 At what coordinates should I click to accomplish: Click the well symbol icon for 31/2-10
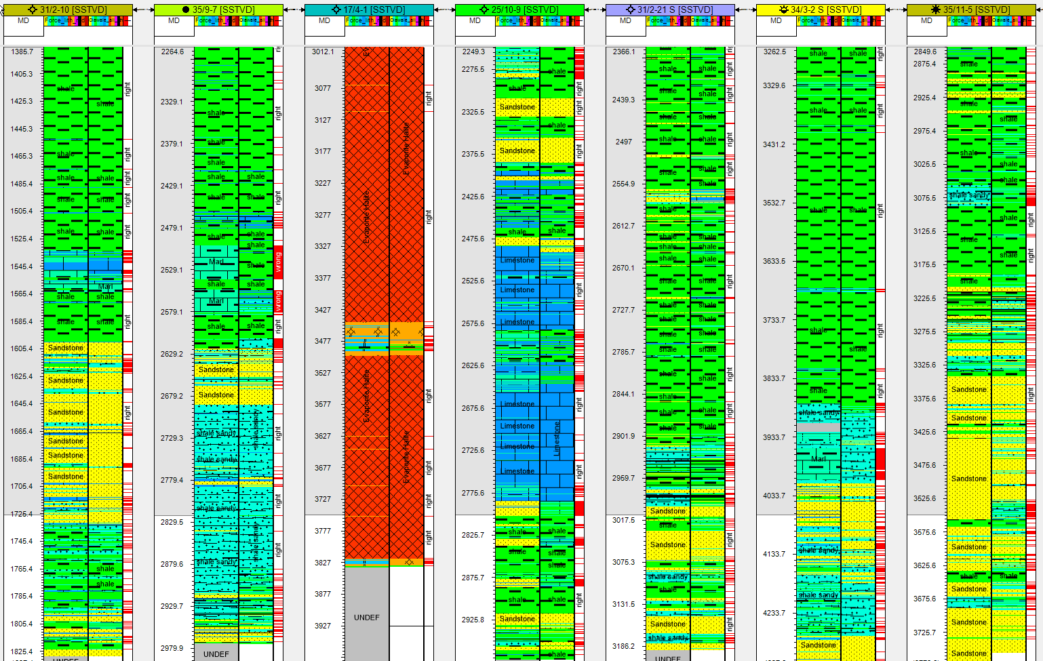pyautogui.click(x=33, y=10)
